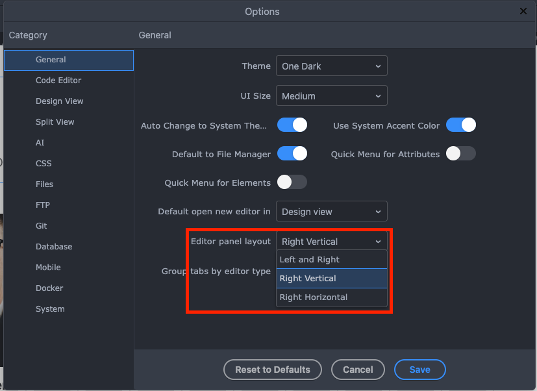Click the Theme label text

point(256,66)
